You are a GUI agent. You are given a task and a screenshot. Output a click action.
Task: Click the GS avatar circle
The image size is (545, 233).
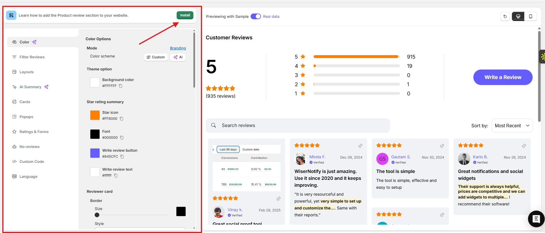point(382,159)
